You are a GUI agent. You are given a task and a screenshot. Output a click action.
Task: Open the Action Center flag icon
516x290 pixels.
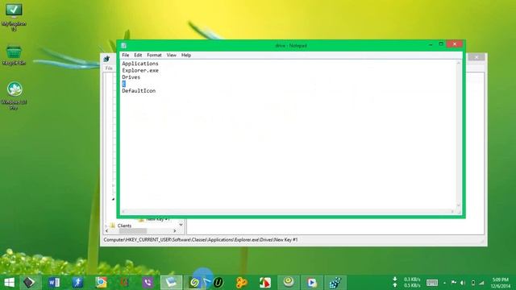[453, 283]
